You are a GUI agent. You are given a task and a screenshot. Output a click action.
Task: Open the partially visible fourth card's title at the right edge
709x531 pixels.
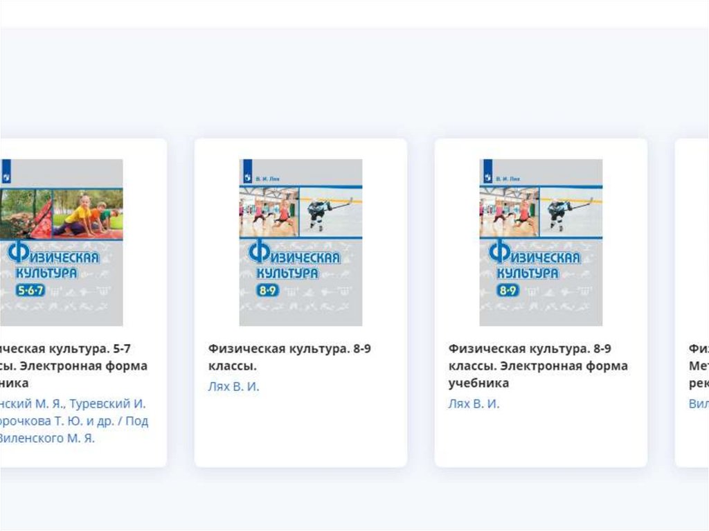coord(699,366)
